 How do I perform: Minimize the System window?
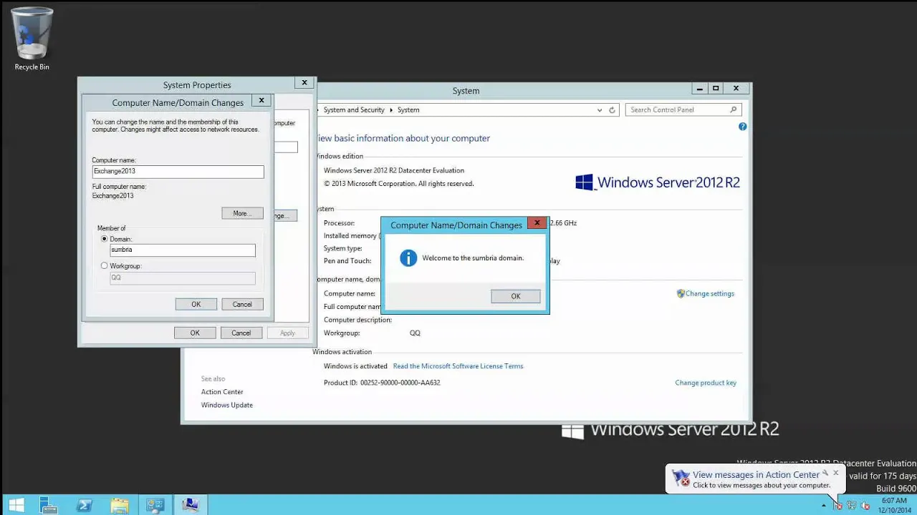pyautogui.click(x=700, y=89)
